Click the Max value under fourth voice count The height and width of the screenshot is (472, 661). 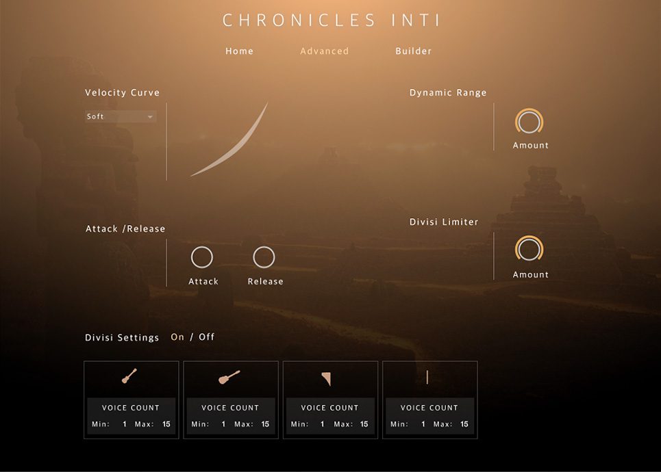[x=463, y=423]
